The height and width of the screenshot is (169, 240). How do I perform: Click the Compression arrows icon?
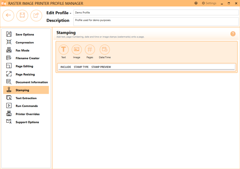click(x=9, y=42)
